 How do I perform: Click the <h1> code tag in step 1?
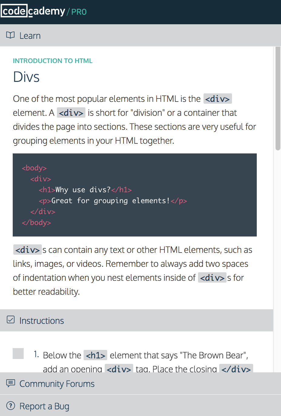coord(95,355)
